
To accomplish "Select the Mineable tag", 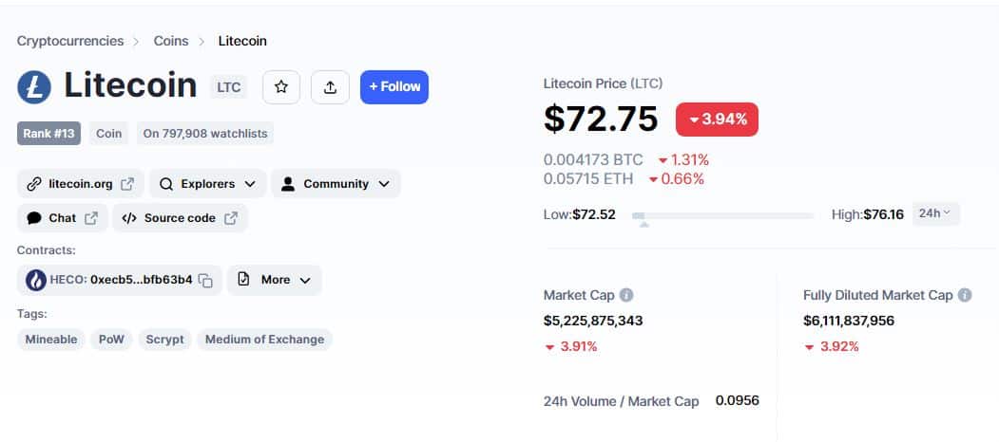I will [x=51, y=340].
